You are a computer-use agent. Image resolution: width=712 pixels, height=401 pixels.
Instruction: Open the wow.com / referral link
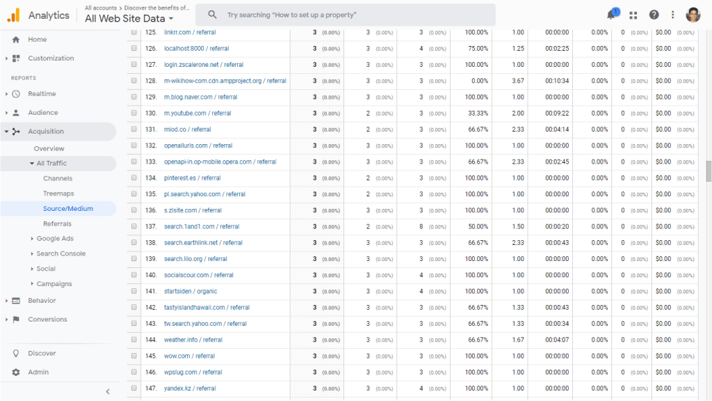tap(189, 356)
